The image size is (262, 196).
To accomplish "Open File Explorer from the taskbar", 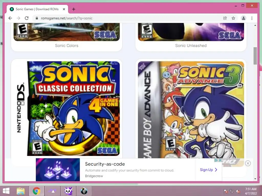I will (x=21, y=191).
